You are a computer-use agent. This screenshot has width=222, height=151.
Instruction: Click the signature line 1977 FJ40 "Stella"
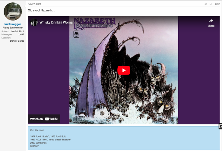[x=48, y=137]
